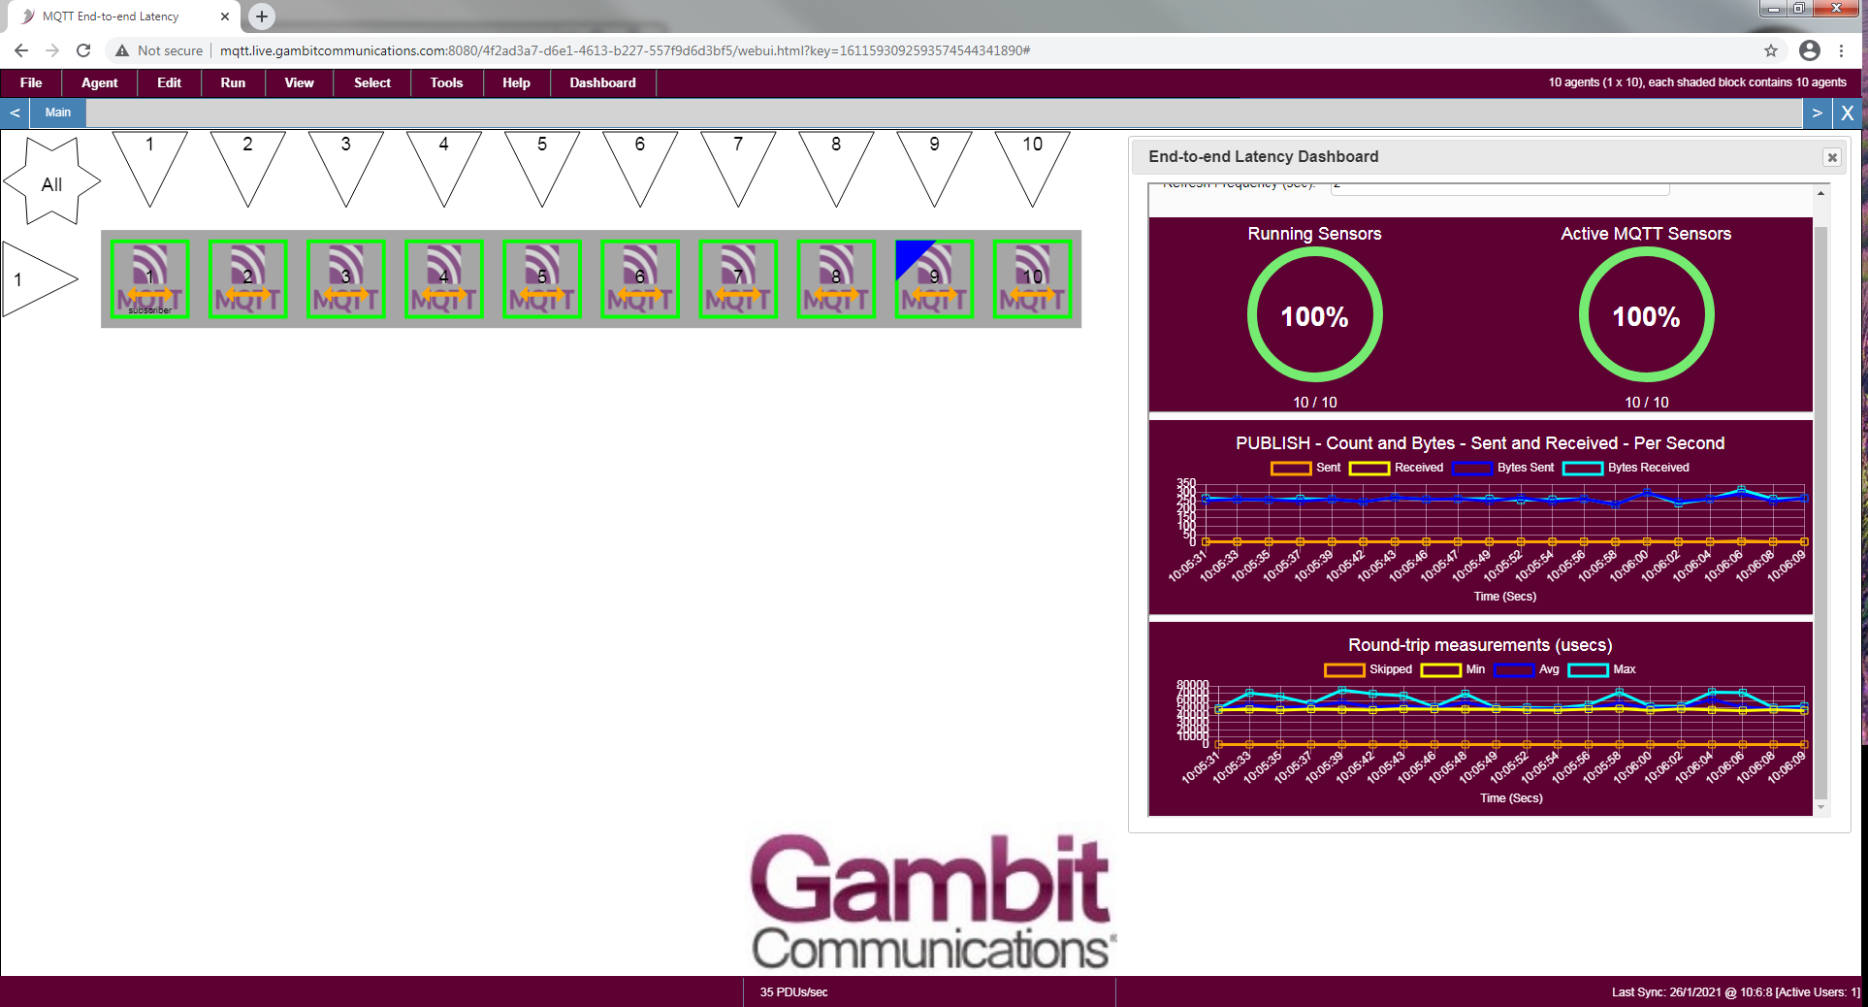This screenshot has width=1868, height=1007.
Task: Click column 6 triangle selector
Action: point(640,162)
